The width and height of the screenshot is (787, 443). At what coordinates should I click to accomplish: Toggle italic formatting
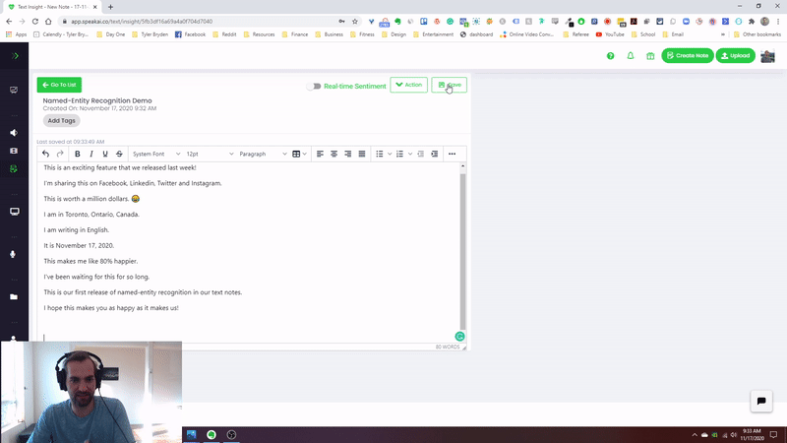(x=91, y=154)
